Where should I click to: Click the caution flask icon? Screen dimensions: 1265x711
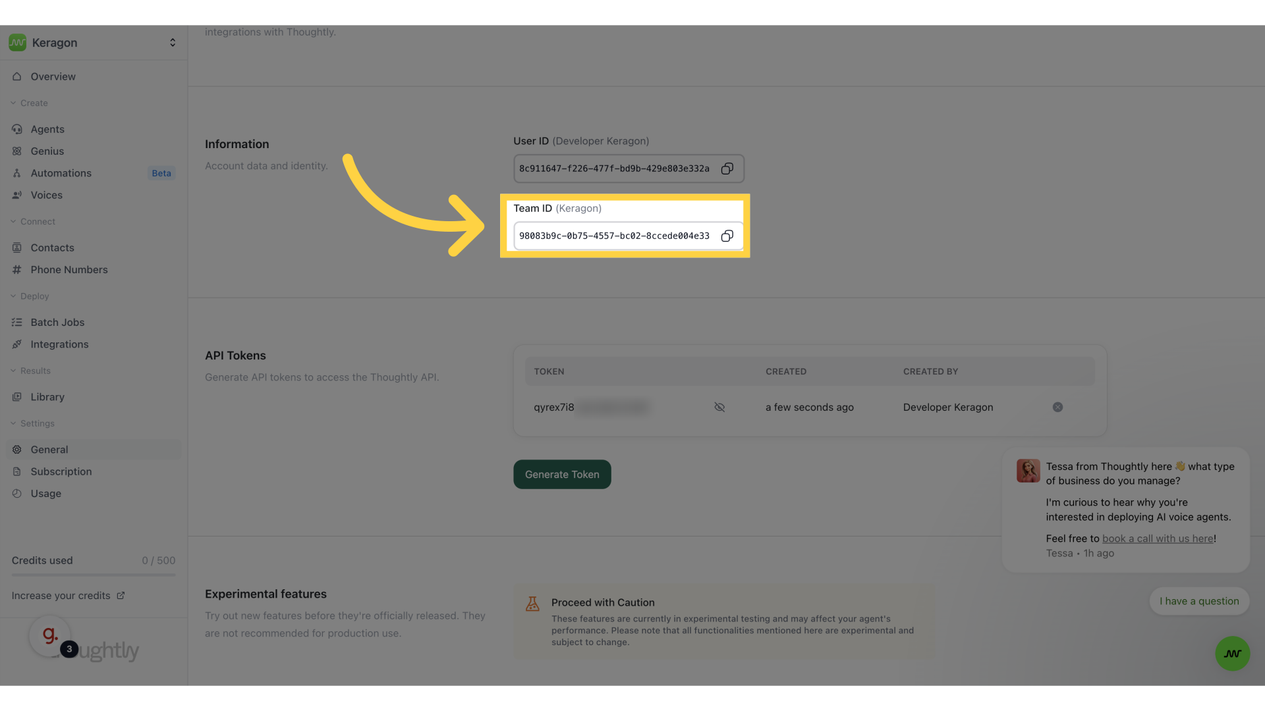point(532,604)
